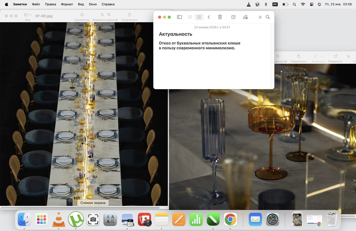Viewport: 356px width, 231px height.
Task: Open the Вид dropdown in Preview
Action: coord(28,15)
